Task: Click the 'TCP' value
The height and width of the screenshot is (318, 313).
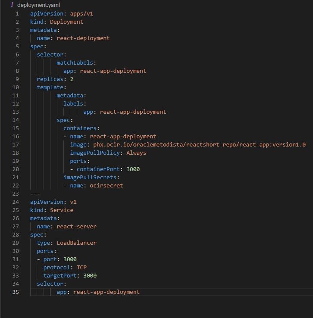Action: (x=81, y=268)
